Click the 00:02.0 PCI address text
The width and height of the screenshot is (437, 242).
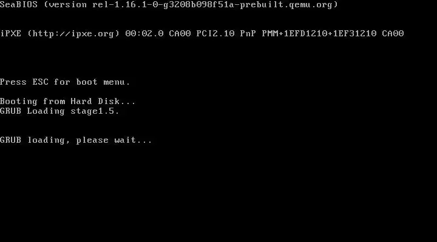click(144, 34)
